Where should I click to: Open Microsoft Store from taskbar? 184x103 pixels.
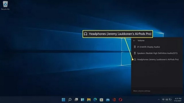[101, 100]
